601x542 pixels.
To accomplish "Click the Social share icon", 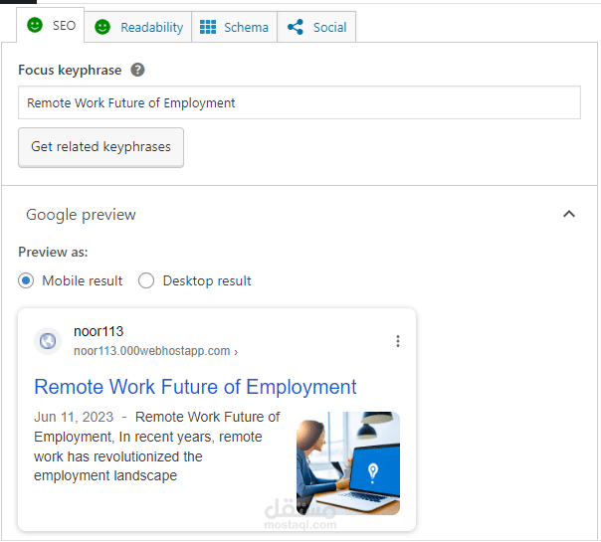I will point(295,27).
